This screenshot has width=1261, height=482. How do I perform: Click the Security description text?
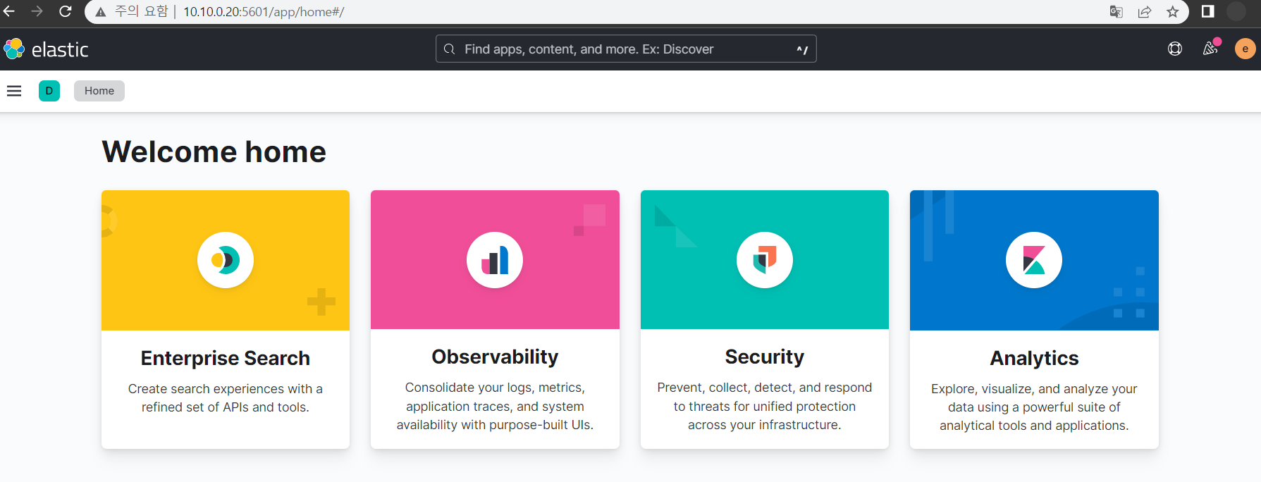(765, 407)
